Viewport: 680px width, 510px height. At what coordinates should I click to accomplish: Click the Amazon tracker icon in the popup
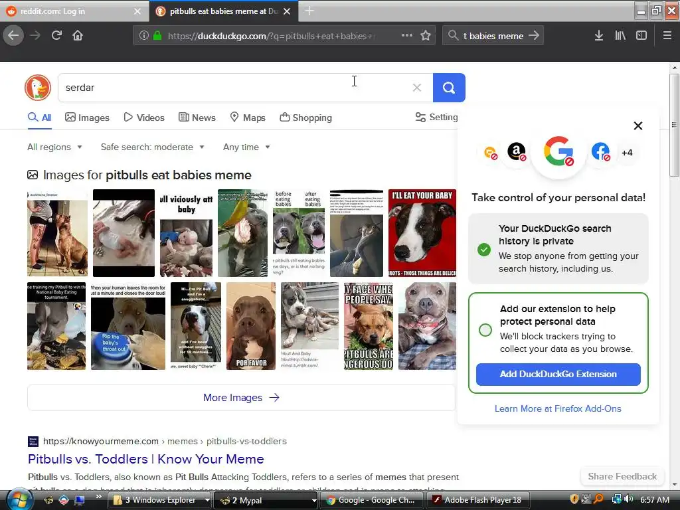coord(517,152)
